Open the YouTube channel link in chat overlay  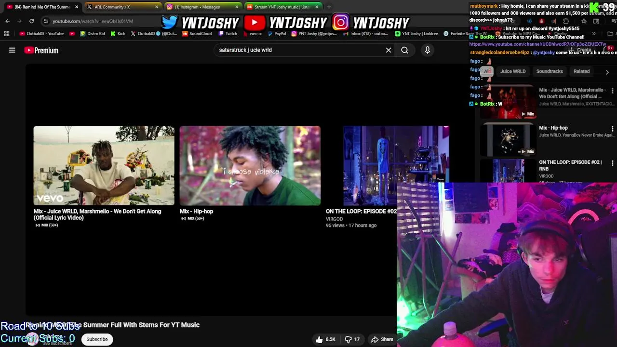click(537, 44)
